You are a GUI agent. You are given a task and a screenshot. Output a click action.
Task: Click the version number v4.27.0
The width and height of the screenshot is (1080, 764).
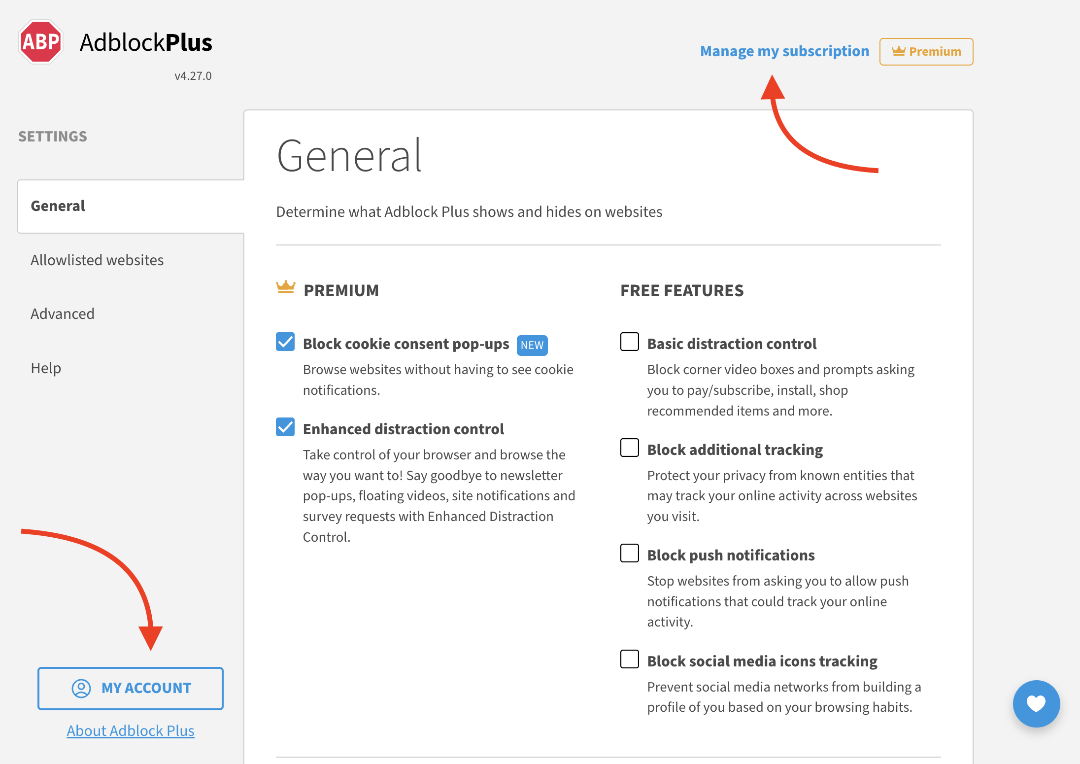193,75
